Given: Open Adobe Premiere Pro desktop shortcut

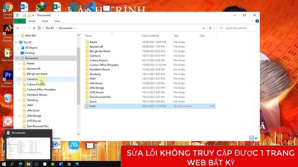Looking at the screenshot, I should (x=8, y=79).
